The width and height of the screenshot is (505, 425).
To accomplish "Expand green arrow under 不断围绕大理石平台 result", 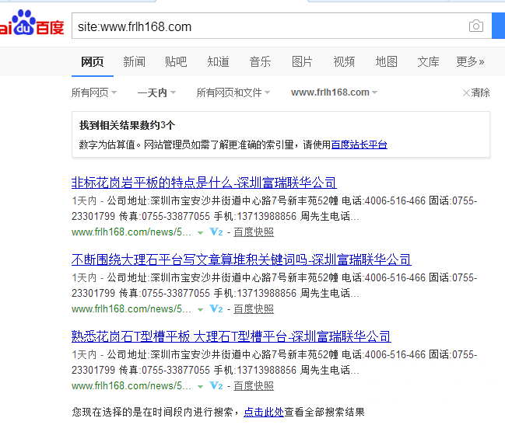I will [x=200, y=309].
